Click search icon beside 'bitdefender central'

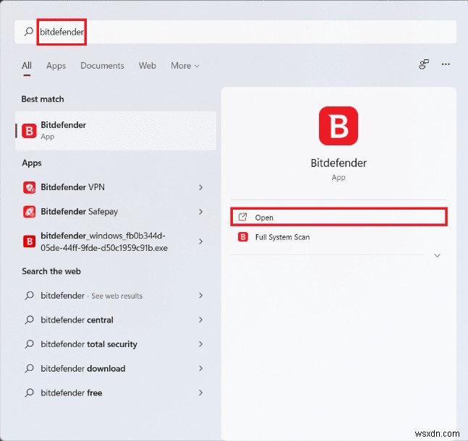coord(29,320)
